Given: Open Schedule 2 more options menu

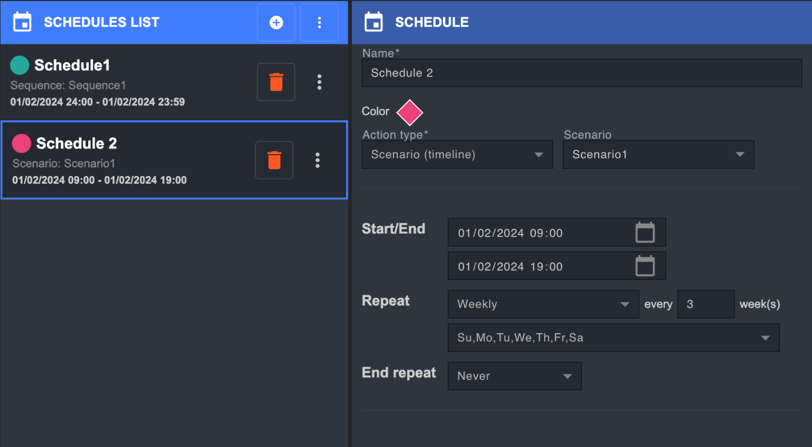Looking at the screenshot, I should [x=318, y=160].
